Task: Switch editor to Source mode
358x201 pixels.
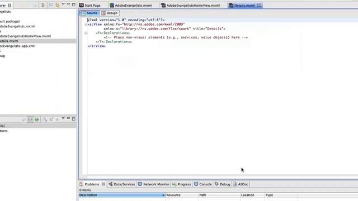Action: point(89,13)
